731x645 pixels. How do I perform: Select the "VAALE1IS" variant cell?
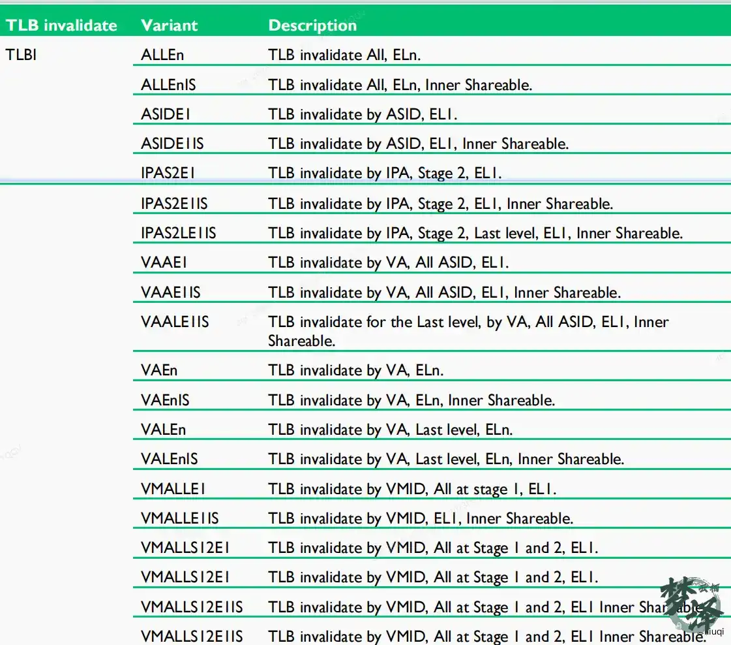pyautogui.click(x=175, y=322)
